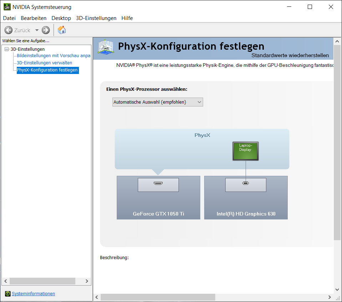This screenshot has width=342, height=302.
Task: Click the back arrow icon
Action: coord(9,30)
